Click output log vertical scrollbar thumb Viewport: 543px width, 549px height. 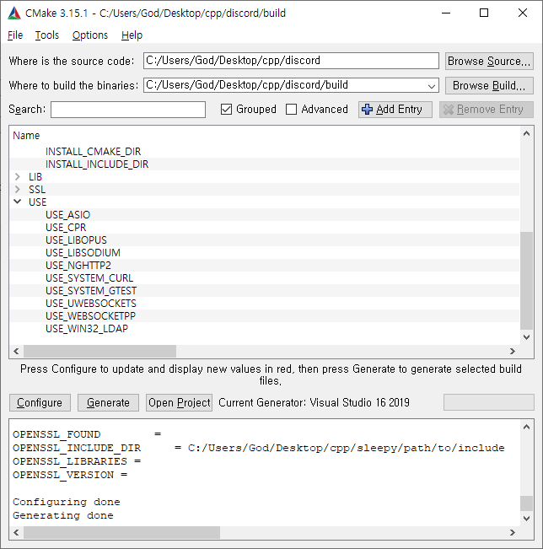tap(526, 503)
